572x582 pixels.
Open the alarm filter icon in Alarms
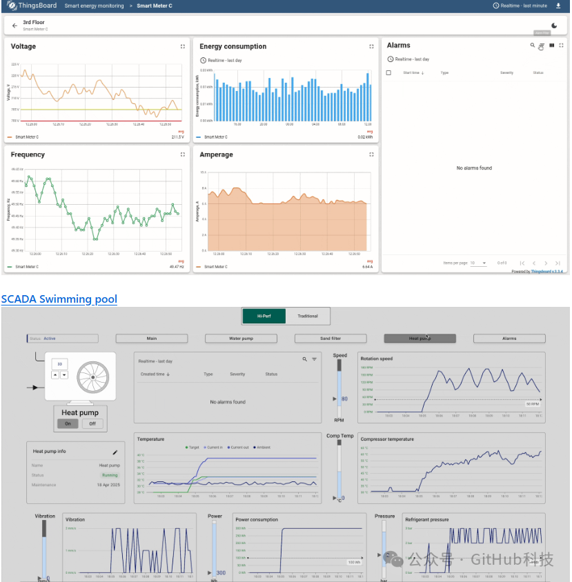click(542, 46)
